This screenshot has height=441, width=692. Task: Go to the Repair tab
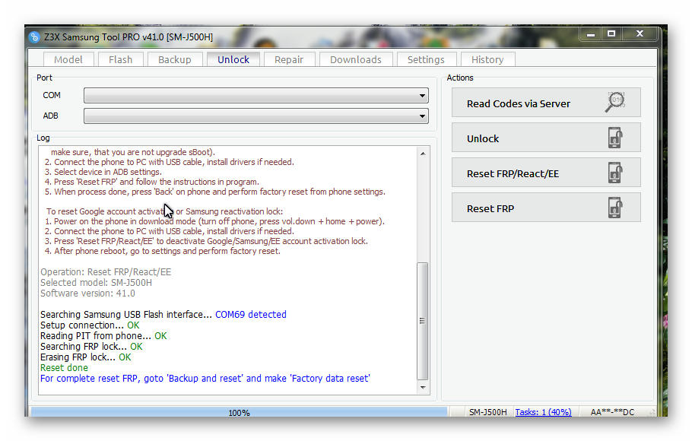(289, 59)
